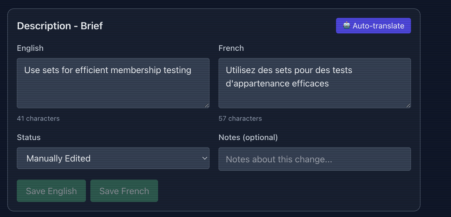Click the English textarea resize handle
Image resolution: width=451 pixels, height=217 pixels.
point(207,105)
